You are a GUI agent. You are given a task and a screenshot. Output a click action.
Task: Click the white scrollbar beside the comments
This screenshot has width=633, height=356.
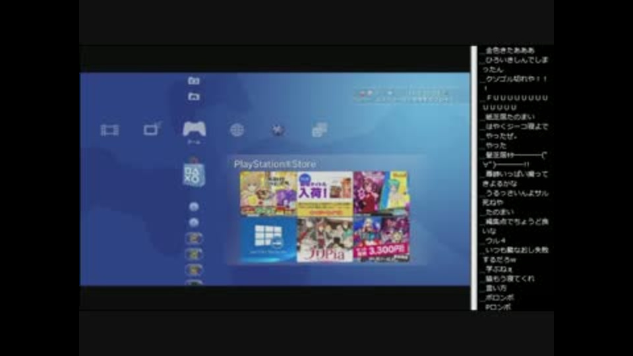coord(474,177)
